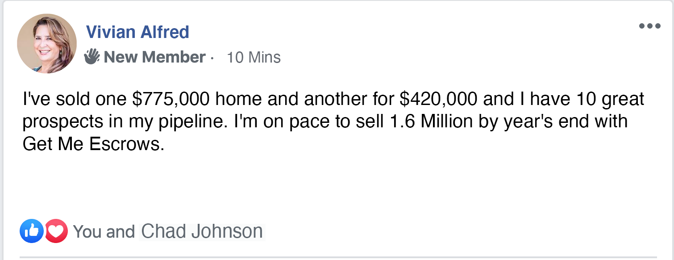Click the blue thumbs-up Like reaction icon
674x260 pixels.
point(31,231)
